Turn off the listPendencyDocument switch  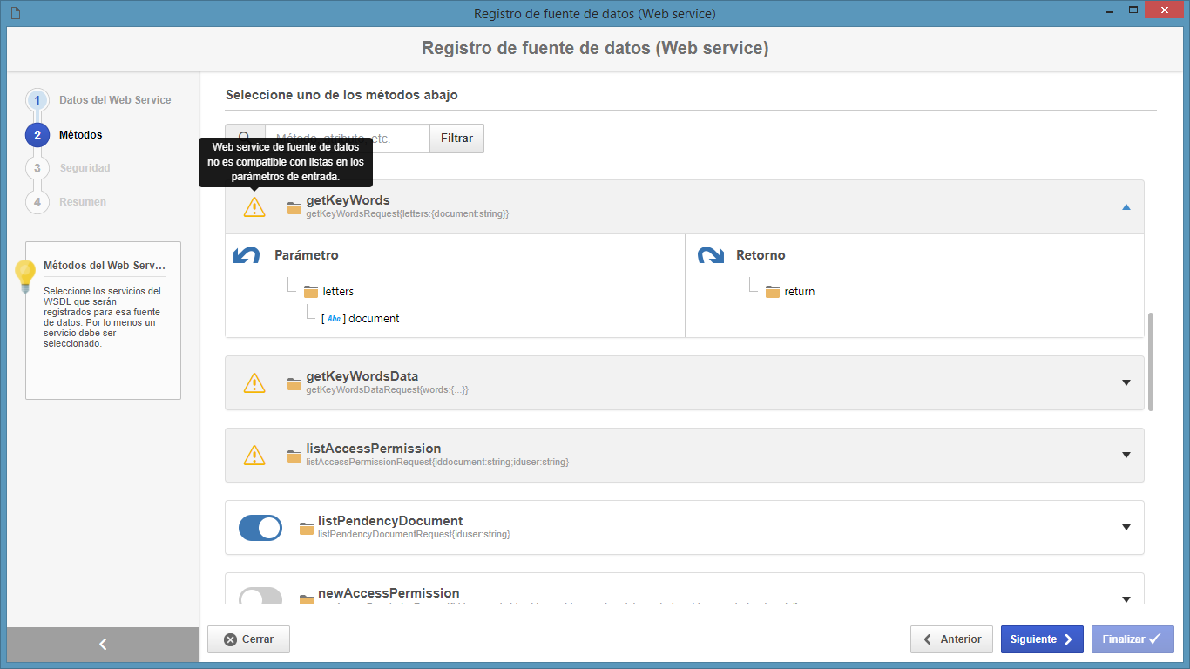(x=260, y=527)
